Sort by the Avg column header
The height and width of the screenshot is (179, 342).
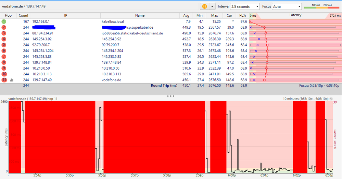pyautogui.click(x=186, y=15)
